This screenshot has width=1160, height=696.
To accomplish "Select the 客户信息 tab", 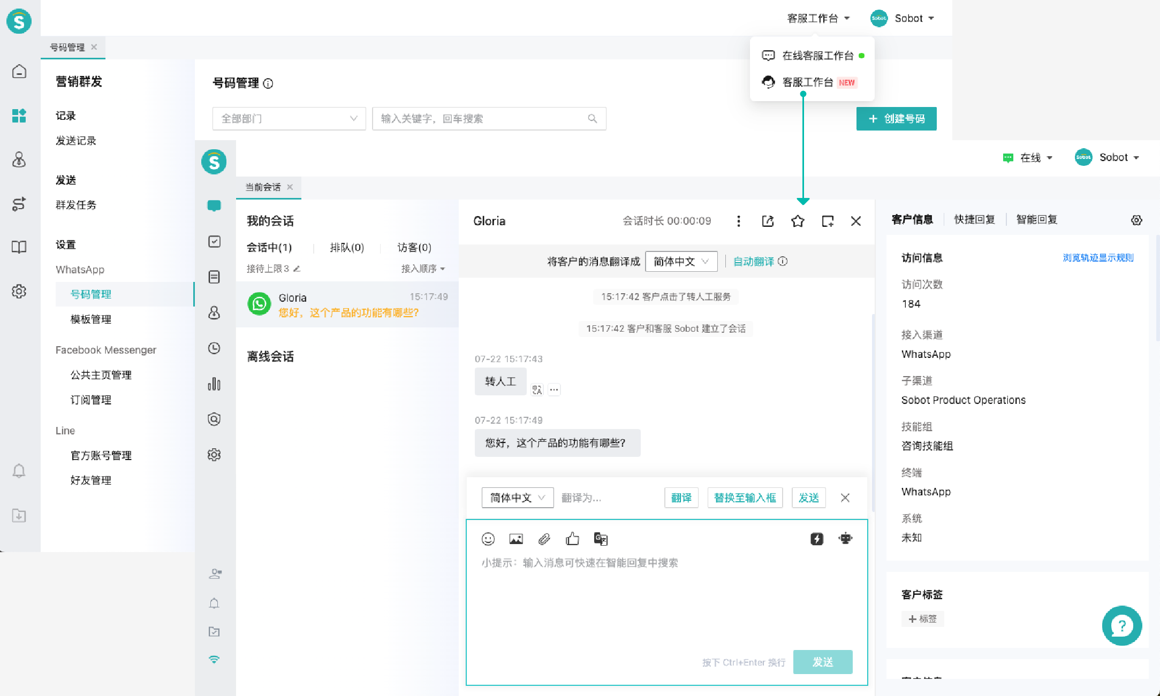I will [x=912, y=220].
